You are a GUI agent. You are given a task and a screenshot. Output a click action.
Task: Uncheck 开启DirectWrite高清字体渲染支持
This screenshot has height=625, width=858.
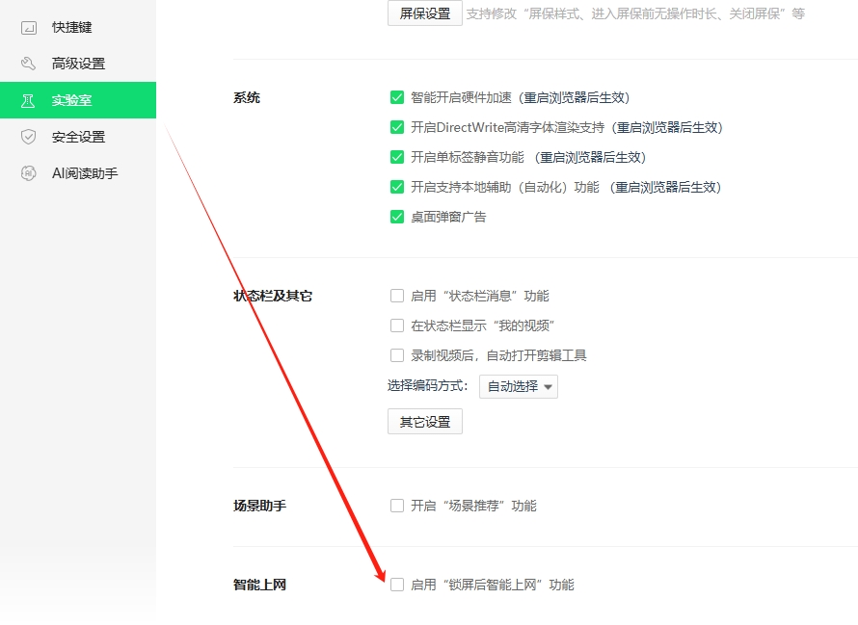397,127
